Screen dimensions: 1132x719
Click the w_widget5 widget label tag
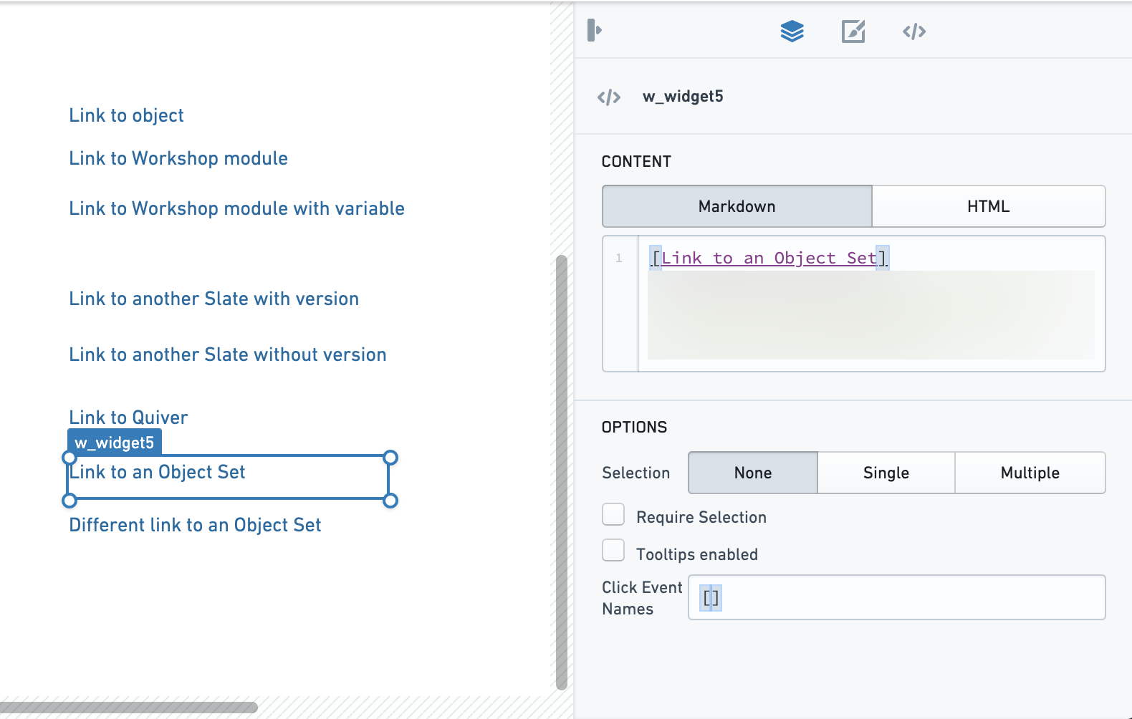pos(115,443)
